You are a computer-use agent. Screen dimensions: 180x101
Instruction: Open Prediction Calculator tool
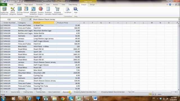pos(48,11)
